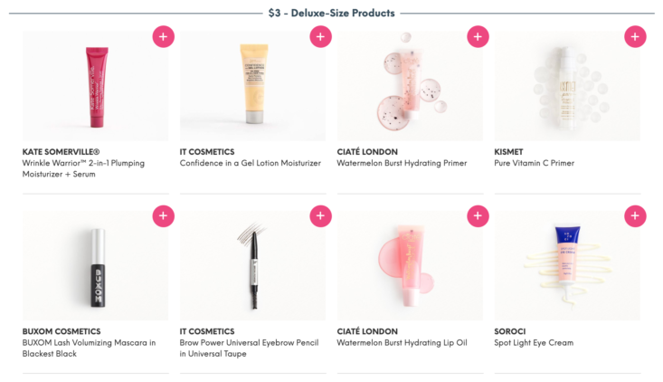Open yellow IT Cosmetics tube image
The height and width of the screenshot is (382, 663).
coord(252,86)
